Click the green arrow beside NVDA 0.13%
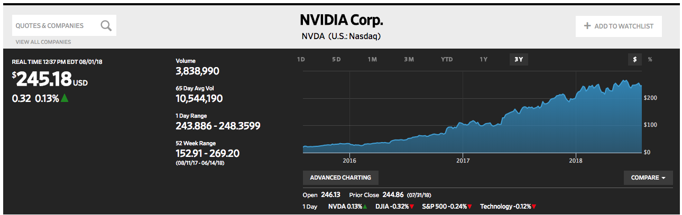 tap(365, 207)
